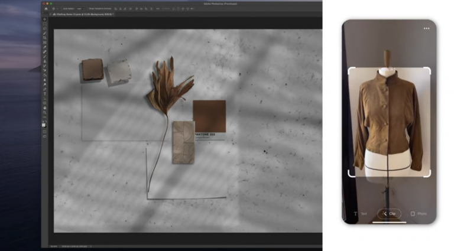This screenshot has height=251, width=454.
Task: Open the Layer auto-select dropdown
Action: click(x=80, y=9)
